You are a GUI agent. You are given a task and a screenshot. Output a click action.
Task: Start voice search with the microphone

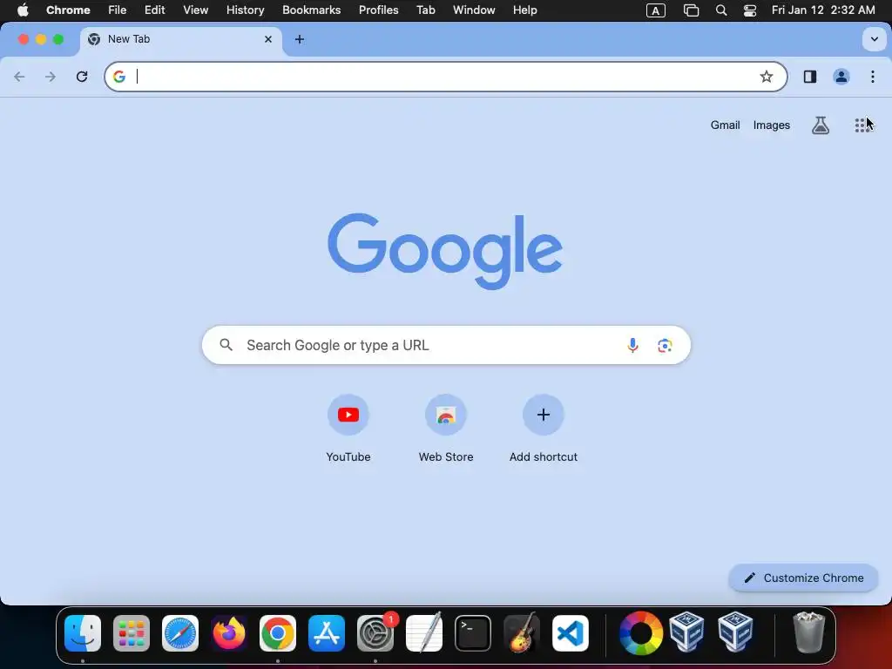pyautogui.click(x=632, y=345)
